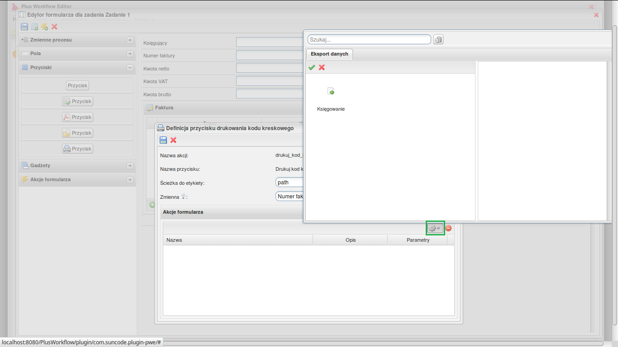The image size is (618, 347).
Task: Expand the Akcje formularza sidebar panel
Action: click(x=130, y=179)
